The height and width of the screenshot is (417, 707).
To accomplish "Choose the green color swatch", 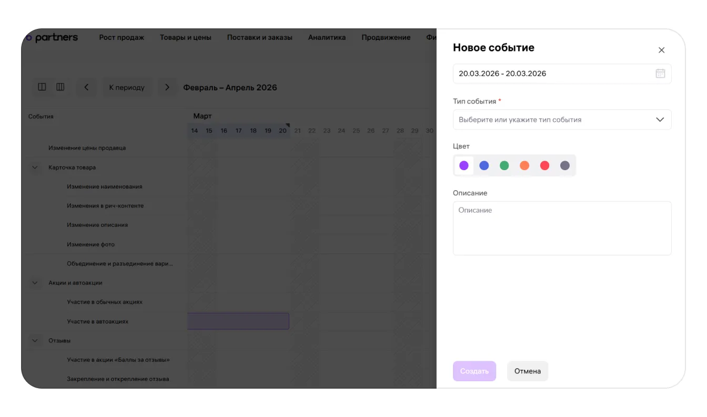I will pos(504,165).
